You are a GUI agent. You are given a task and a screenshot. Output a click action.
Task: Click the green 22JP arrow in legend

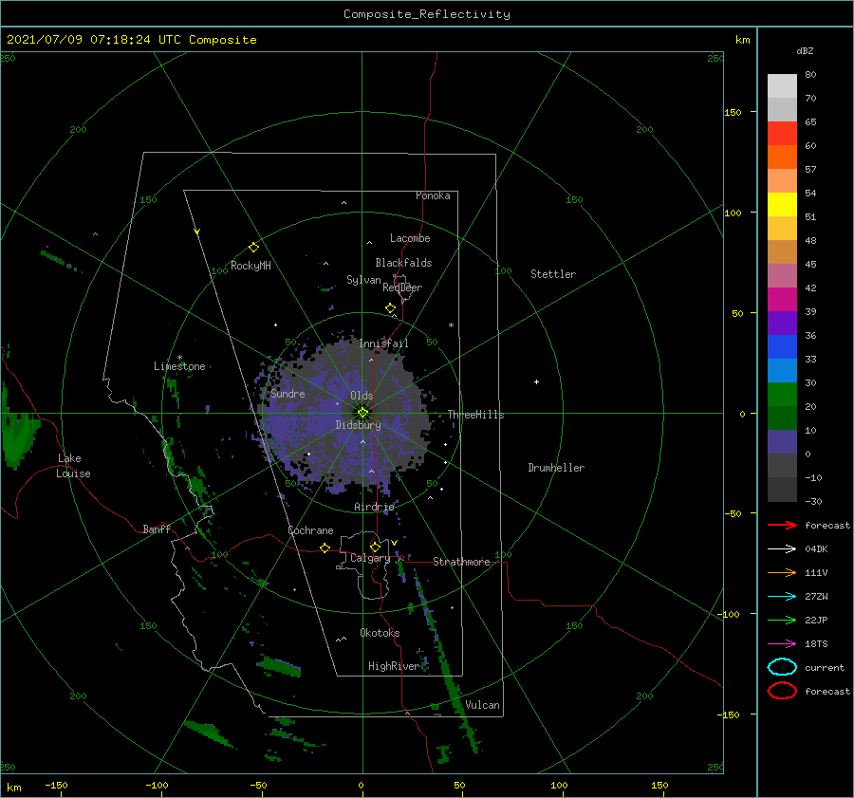782,620
